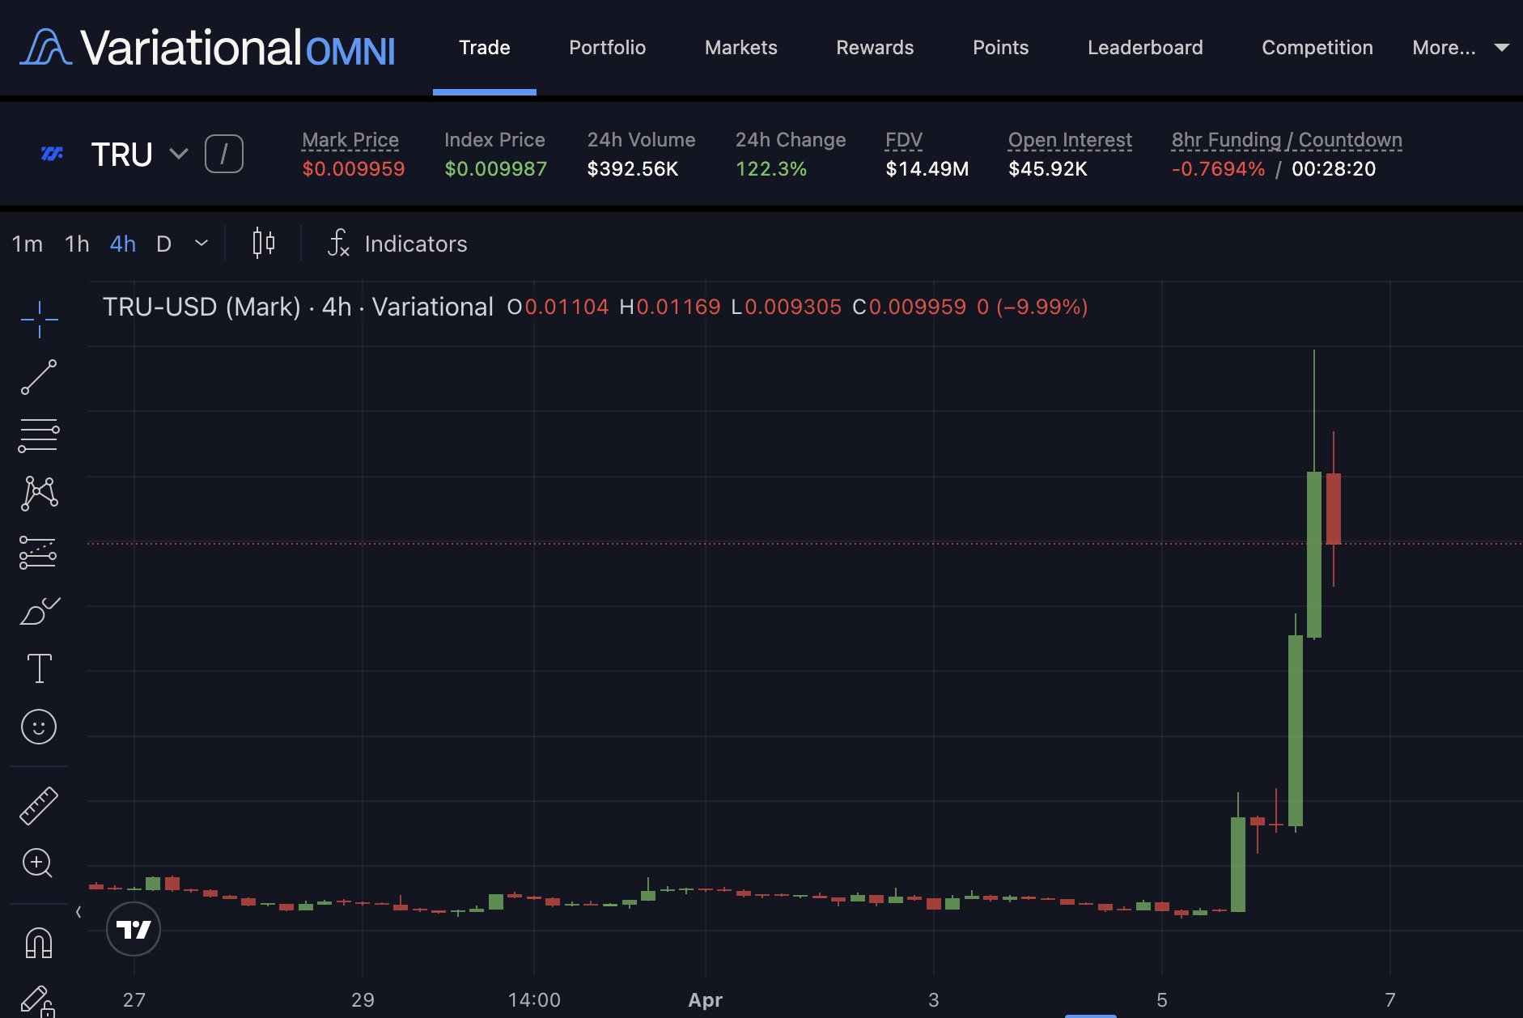
Task: Toggle the magnet snap mode
Action: click(x=39, y=943)
